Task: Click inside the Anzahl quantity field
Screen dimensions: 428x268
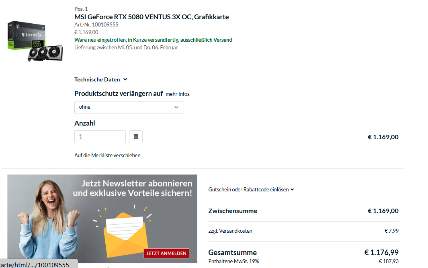Action: point(100,136)
